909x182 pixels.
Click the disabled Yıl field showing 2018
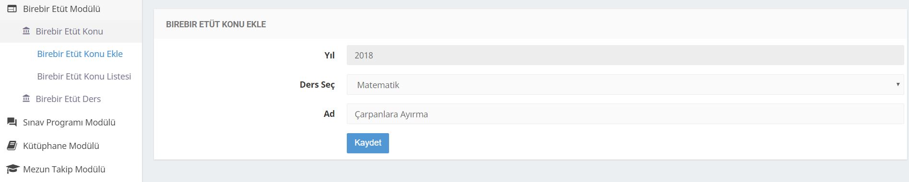(x=625, y=55)
